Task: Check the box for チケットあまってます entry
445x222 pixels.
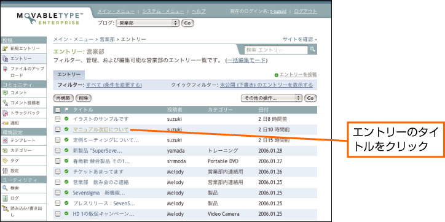Action: pyautogui.click(x=58, y=172)
